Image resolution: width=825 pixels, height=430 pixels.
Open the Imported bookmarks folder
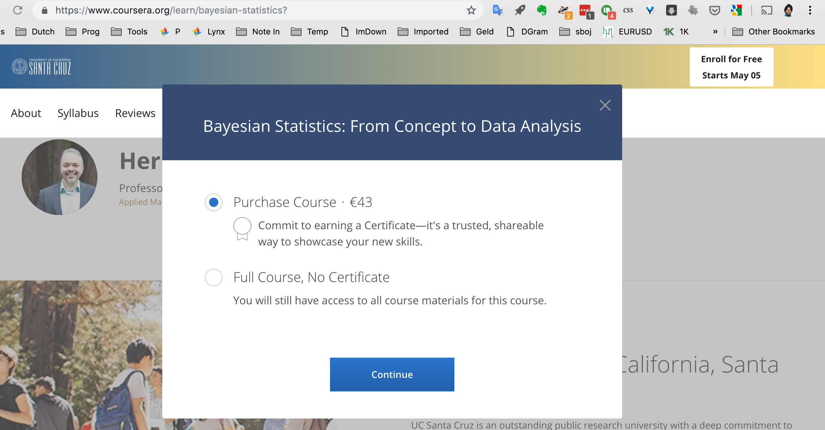pyautogui.click(x=423, y=31)
